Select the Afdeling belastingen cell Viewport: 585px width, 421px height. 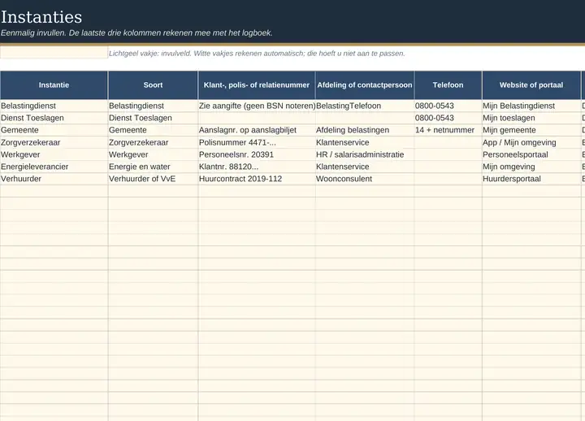(365, 130)
